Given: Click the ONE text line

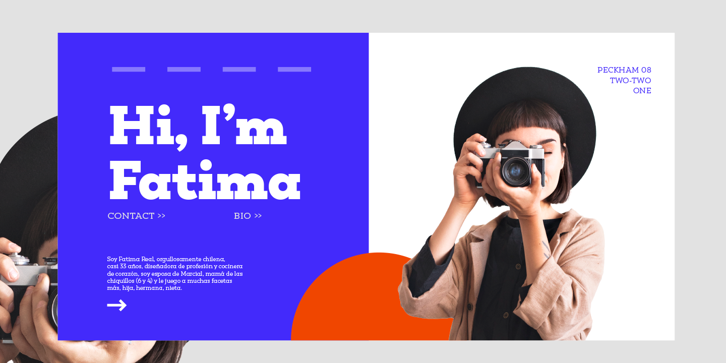Looking at the screenshot, I should [642, 91].
